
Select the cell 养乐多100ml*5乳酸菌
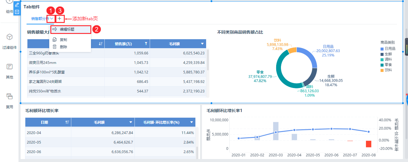tap(66, 72)
